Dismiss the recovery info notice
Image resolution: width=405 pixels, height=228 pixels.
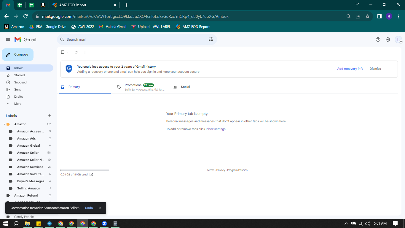pyautogui.click(x=375, y=69)
